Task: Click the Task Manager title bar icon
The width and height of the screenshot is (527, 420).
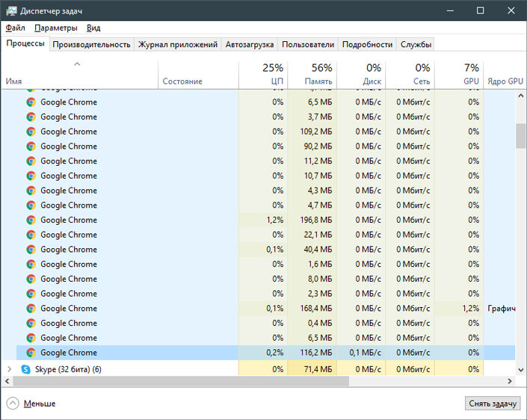Action: (11, 10)
